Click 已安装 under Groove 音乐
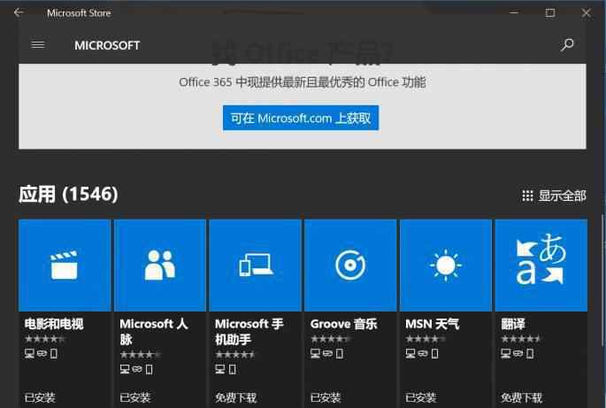Viewport: 606px width, 408px height. (326, 397)
